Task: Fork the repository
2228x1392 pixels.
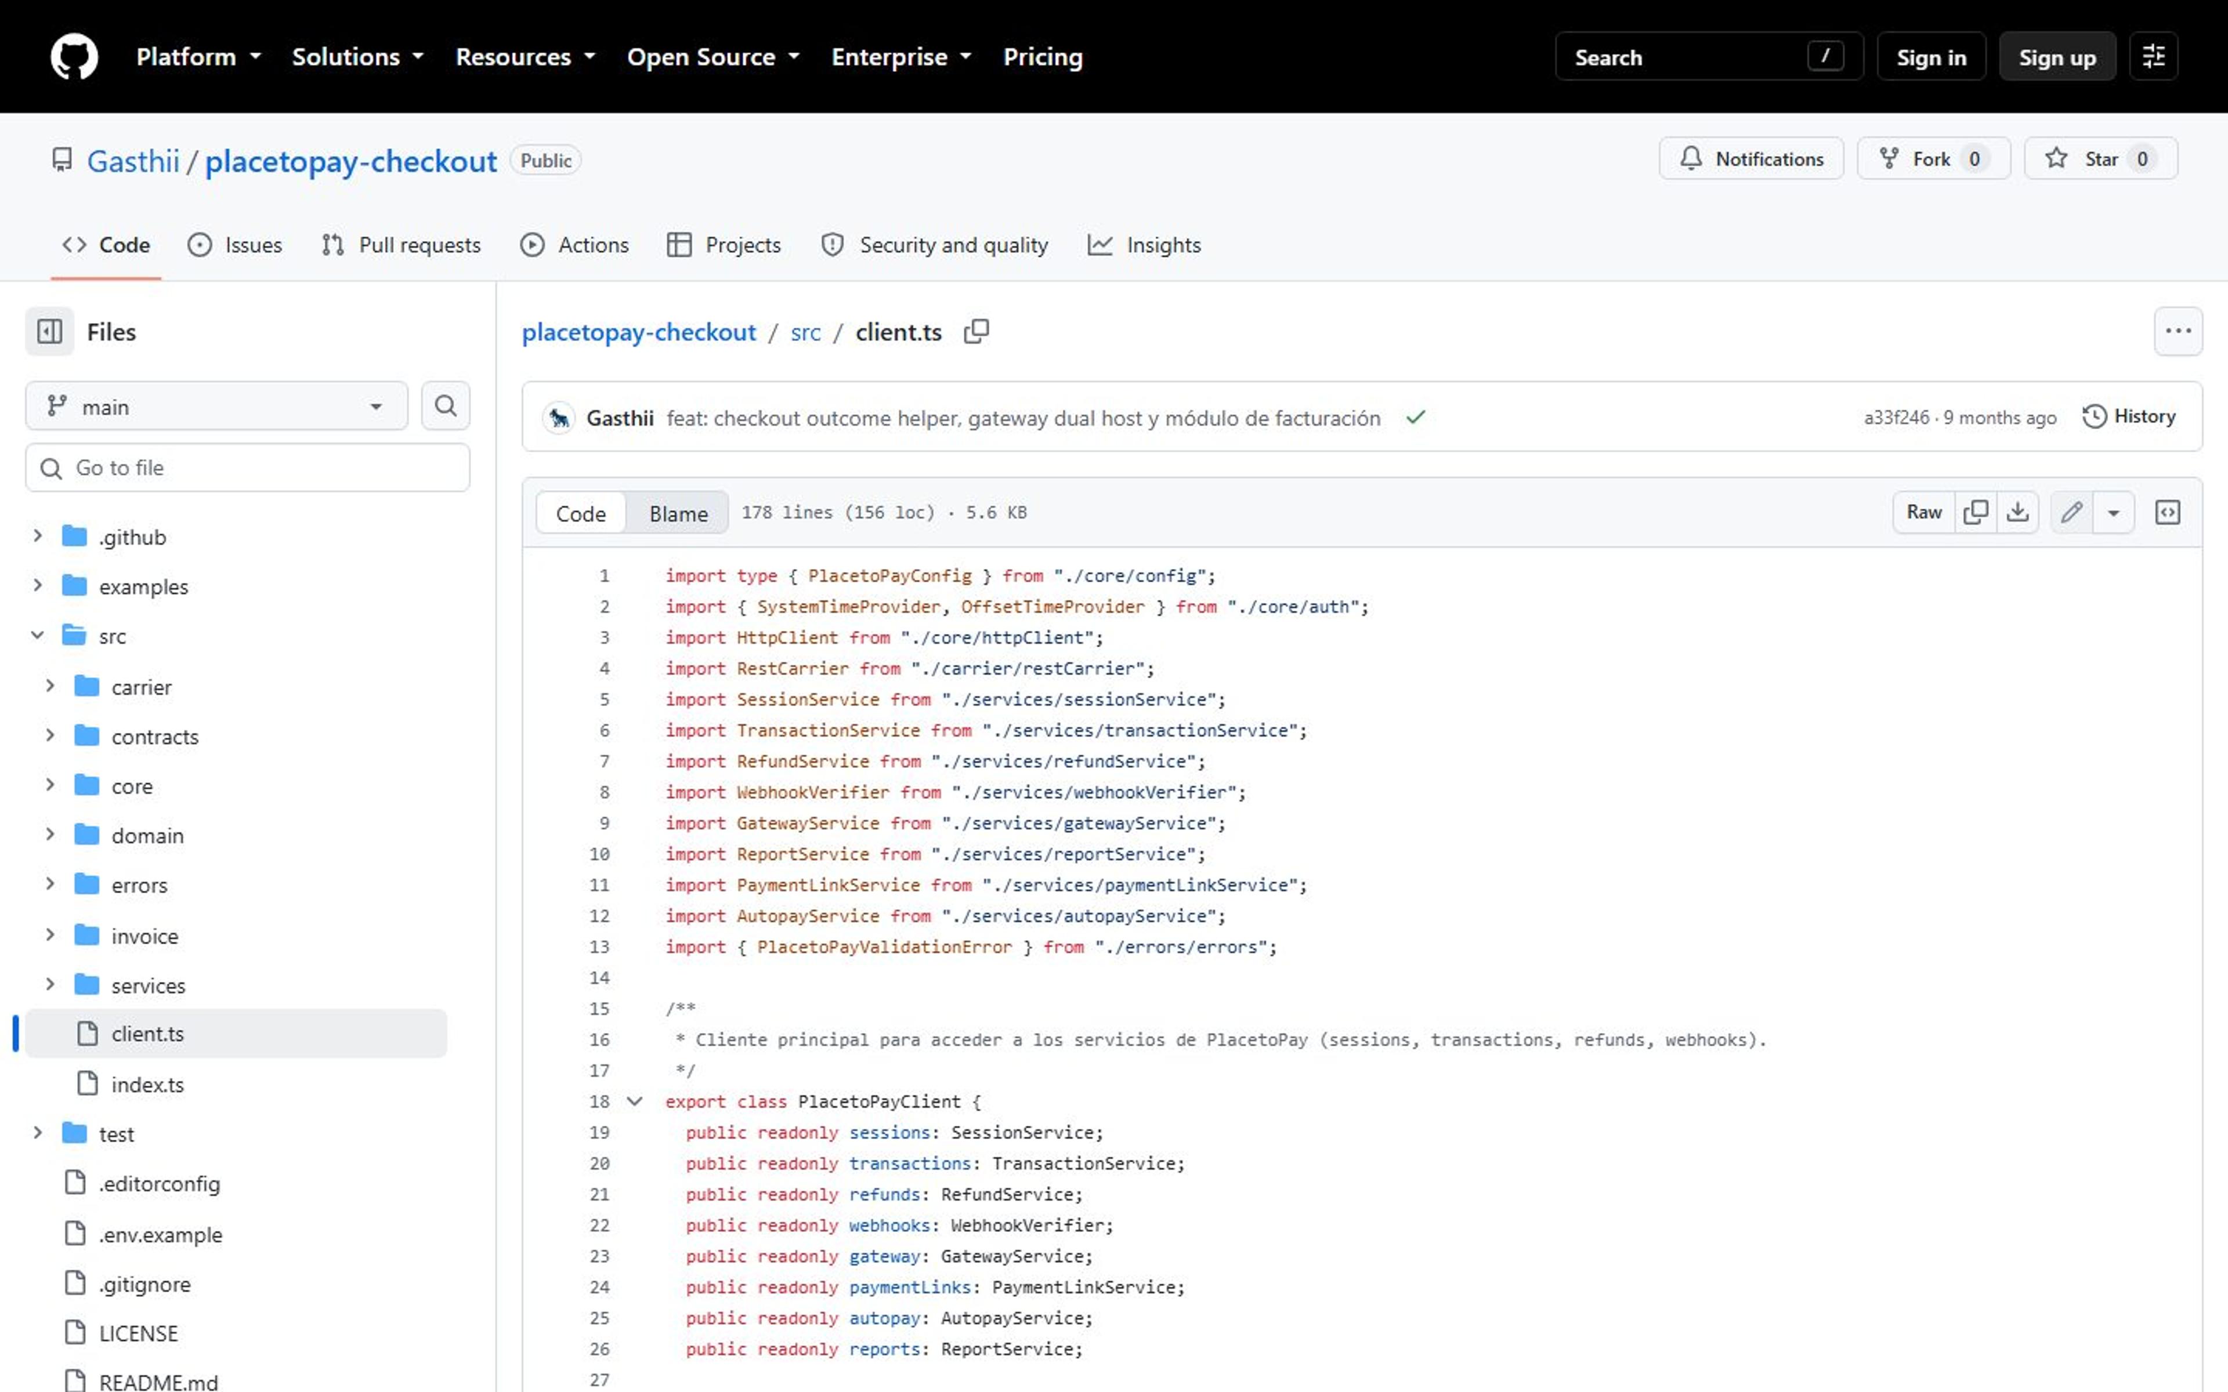Action: 1933,158
